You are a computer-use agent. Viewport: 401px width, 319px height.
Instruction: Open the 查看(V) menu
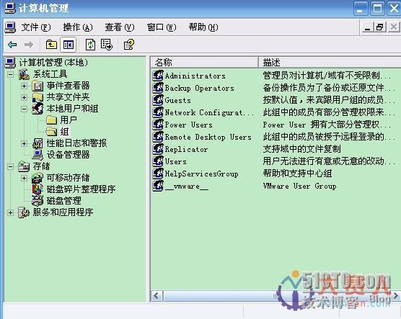(x=120, y=27)
